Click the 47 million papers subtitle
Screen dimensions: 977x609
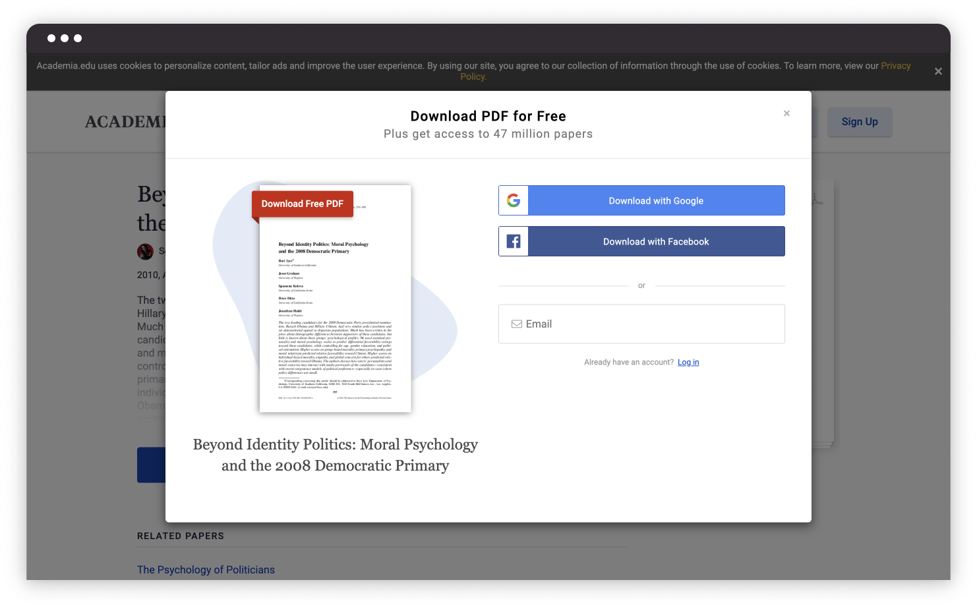tap(488, 134)
